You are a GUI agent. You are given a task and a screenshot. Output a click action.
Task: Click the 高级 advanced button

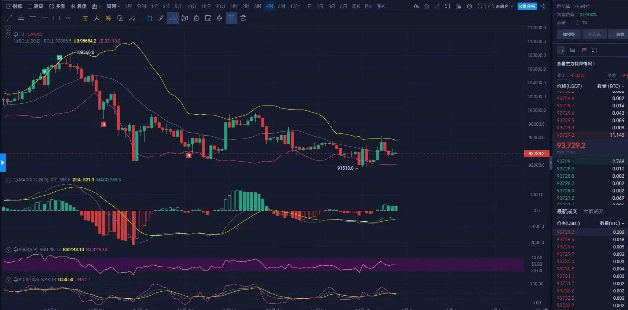[36, 6]
